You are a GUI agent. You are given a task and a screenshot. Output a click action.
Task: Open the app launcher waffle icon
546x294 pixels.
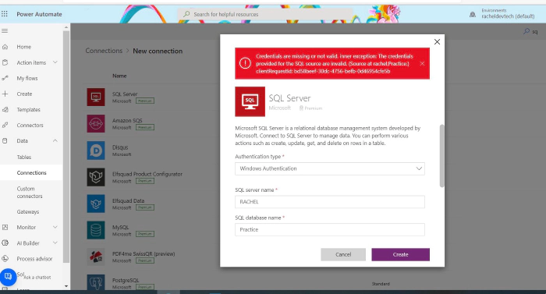pyautogui.click(x=5, y=14)
